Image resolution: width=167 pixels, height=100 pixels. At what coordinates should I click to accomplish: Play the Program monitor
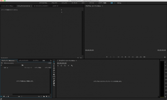pyautogui.click(x=126, y=57)
